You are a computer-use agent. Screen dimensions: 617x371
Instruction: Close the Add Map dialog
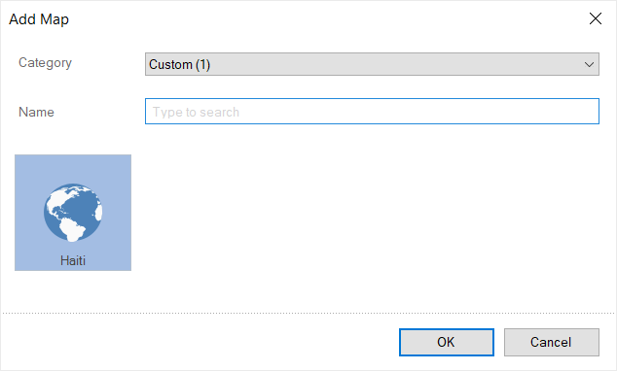[x=596, y=18]
